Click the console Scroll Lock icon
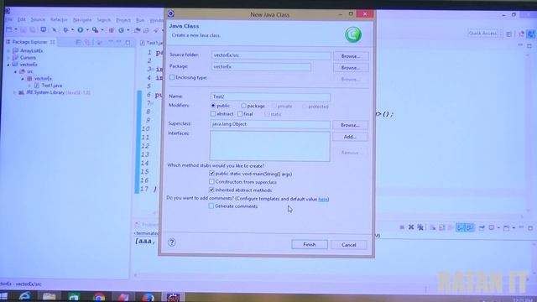 click(442, 227)
